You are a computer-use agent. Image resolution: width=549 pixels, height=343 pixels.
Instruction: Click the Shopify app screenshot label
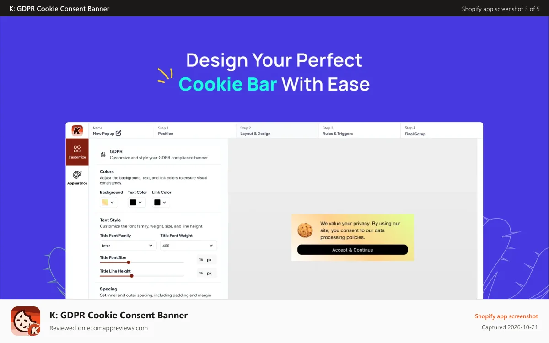[506, 316]
